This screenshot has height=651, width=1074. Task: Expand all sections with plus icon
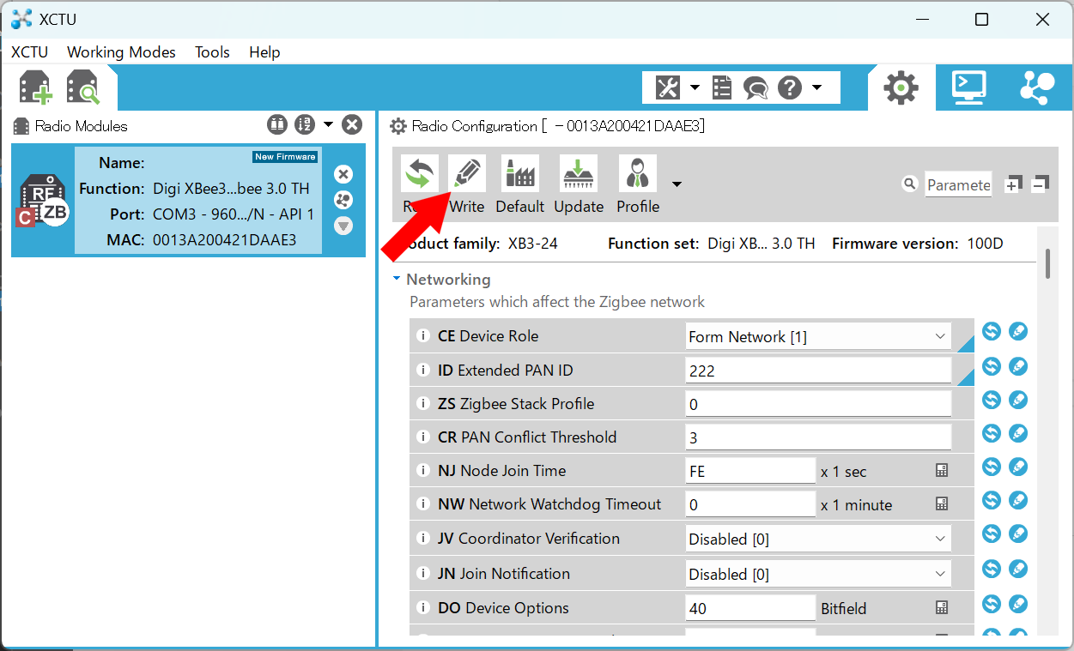click(1013, 184)
